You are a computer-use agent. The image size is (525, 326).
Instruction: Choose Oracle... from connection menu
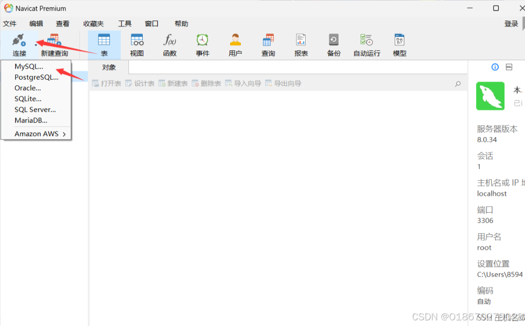click(36, 88)
